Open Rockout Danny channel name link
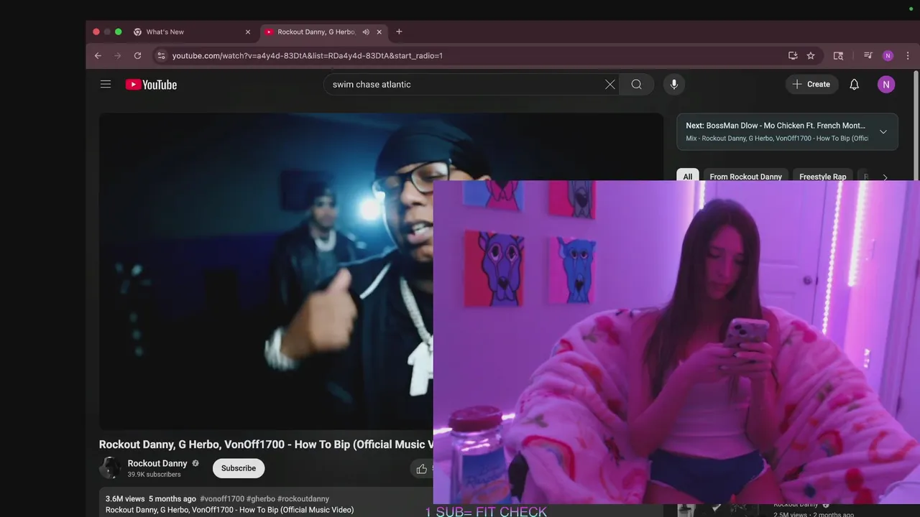 pyautogui.click(x=157, y=463)
